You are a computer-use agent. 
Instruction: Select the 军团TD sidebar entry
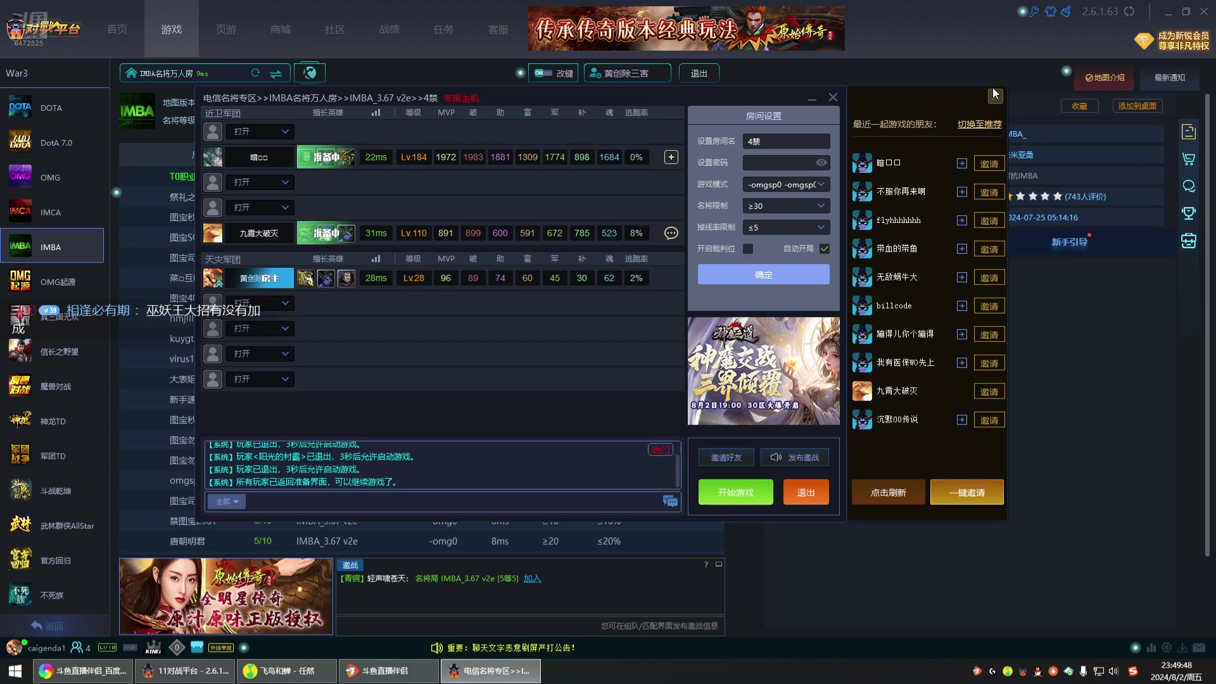pyautogui.click(x=52, y=456)
